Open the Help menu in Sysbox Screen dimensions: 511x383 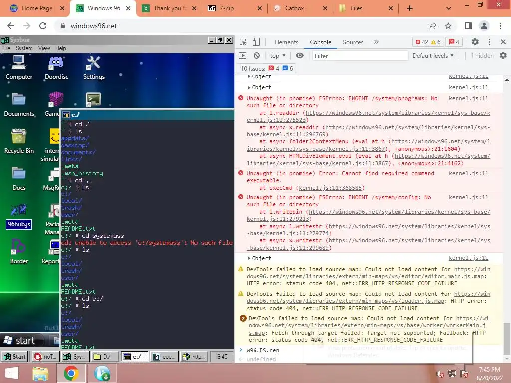point(60,48)
